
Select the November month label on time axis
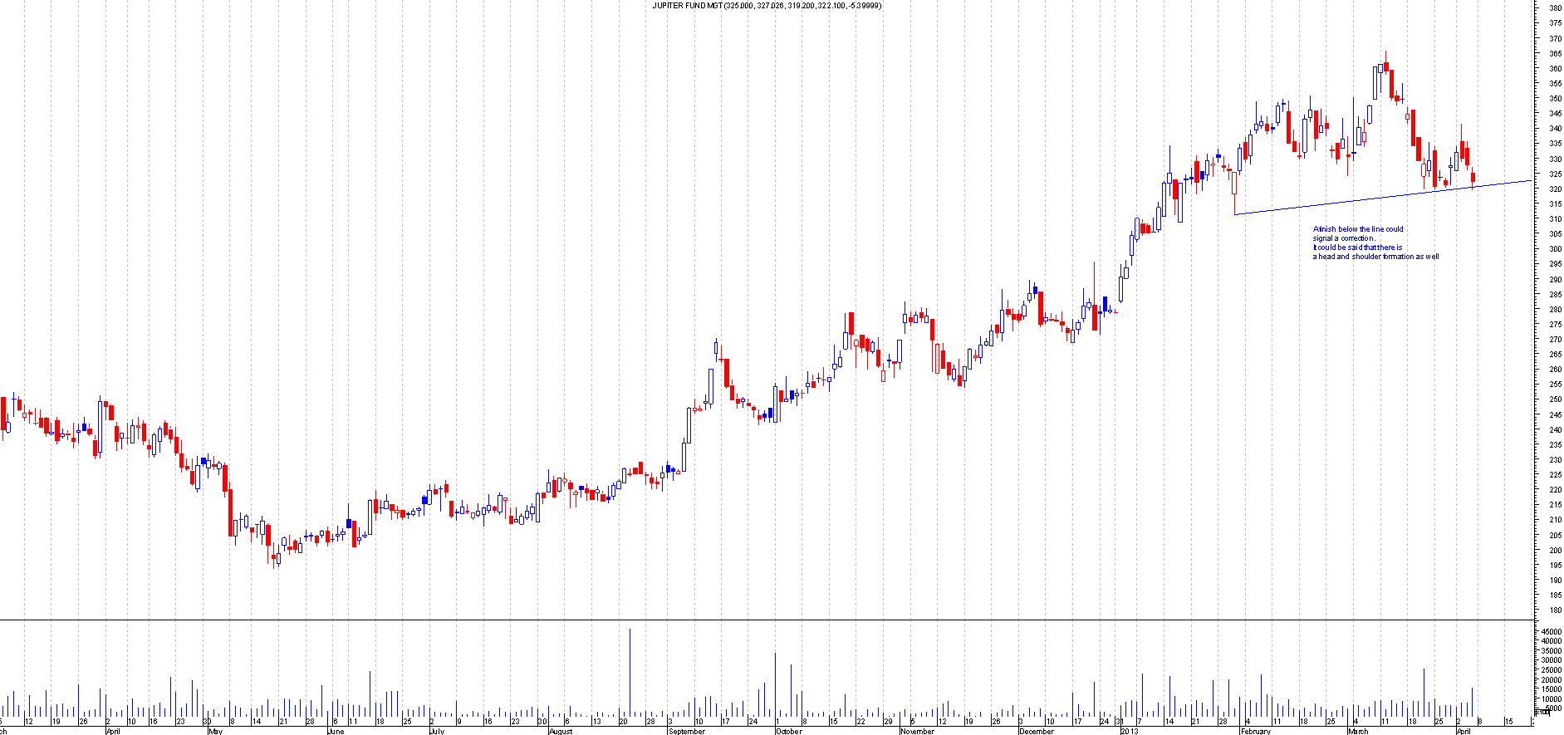917,732
